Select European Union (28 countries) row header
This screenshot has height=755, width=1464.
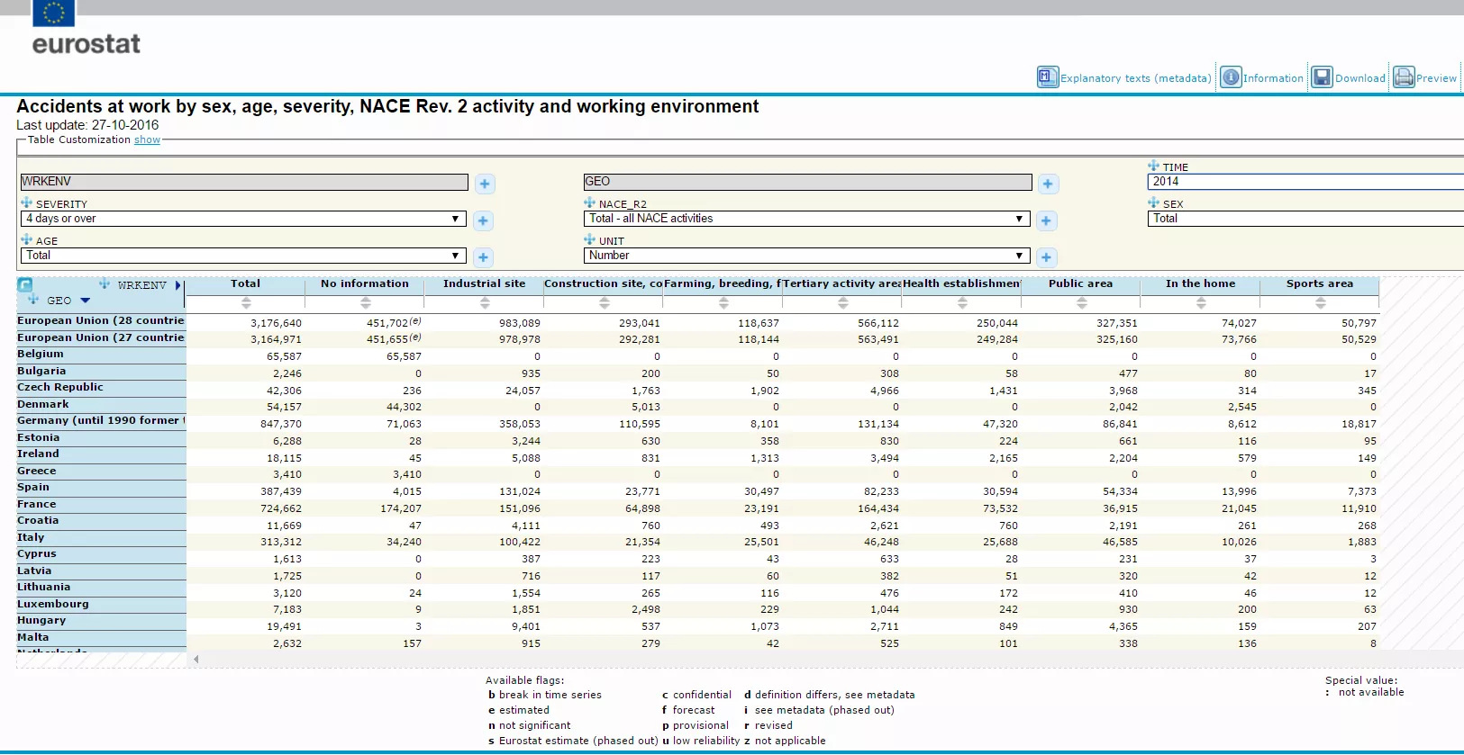pyautogui.click(x=101, y=321)
